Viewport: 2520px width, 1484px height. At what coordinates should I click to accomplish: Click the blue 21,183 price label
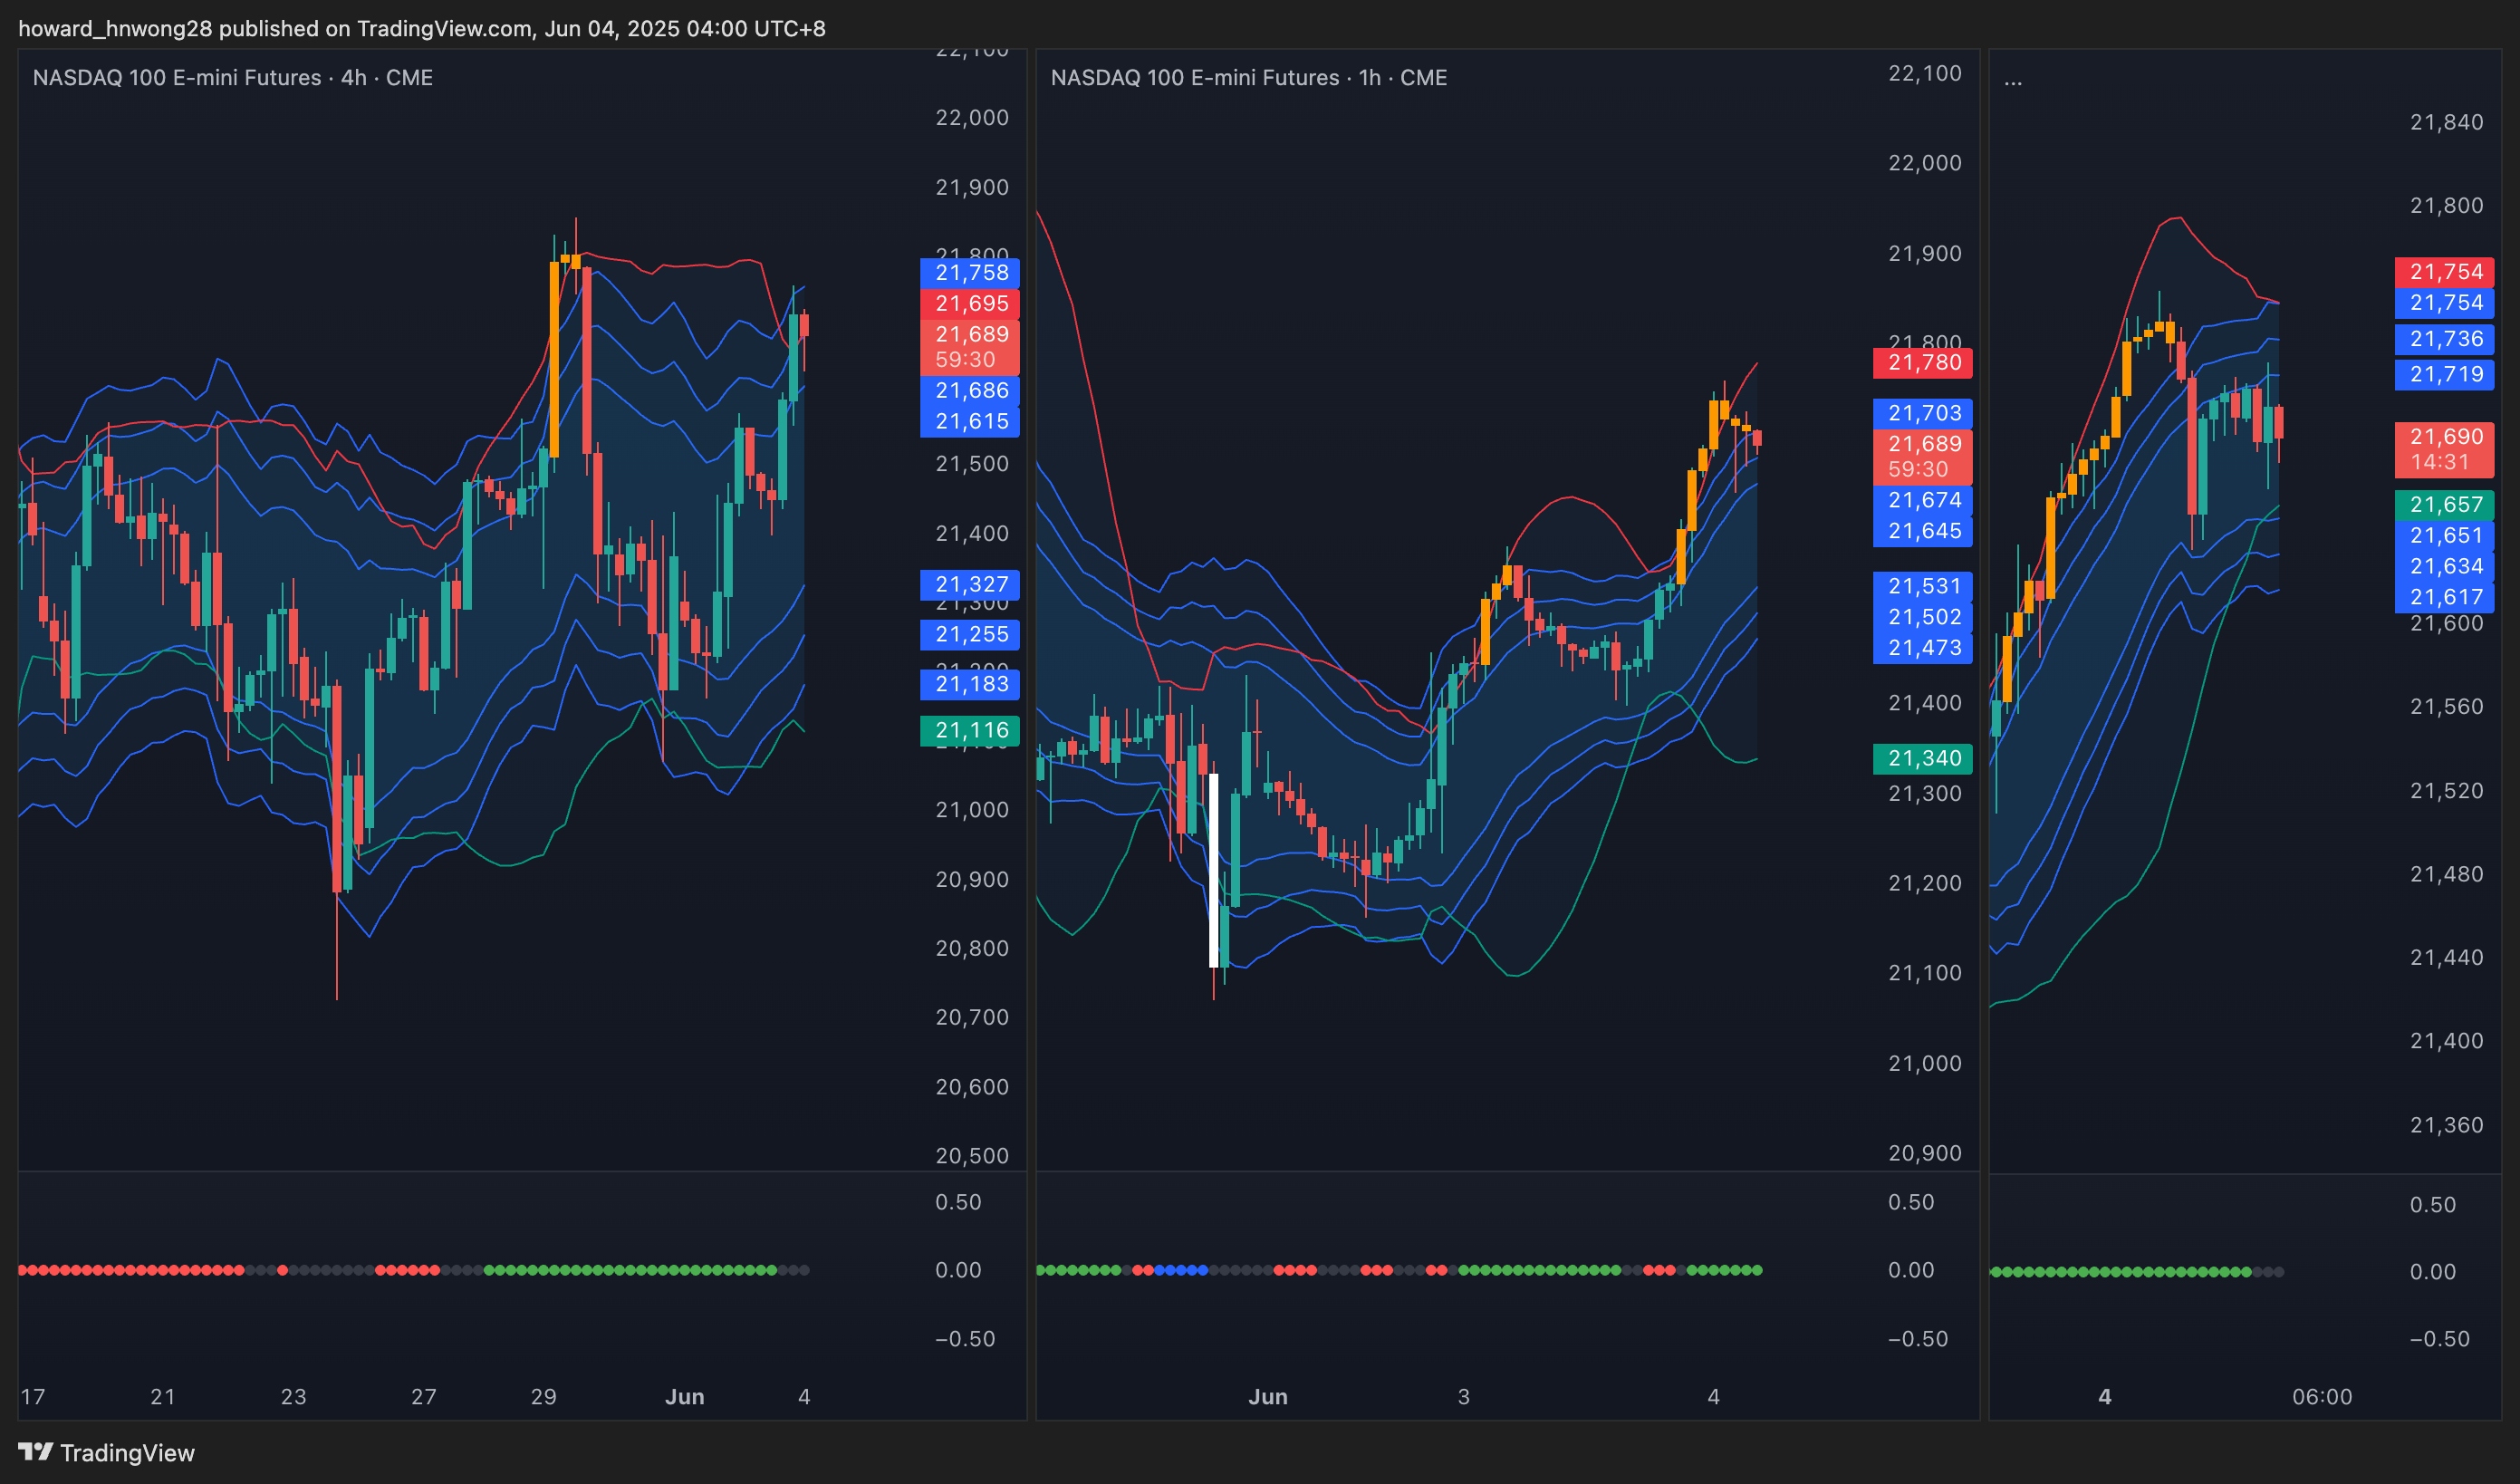pyautogui.click(x=970, y=684)
